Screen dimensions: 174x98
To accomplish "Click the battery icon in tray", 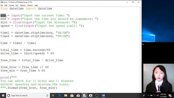I will (x=151, y=96).
